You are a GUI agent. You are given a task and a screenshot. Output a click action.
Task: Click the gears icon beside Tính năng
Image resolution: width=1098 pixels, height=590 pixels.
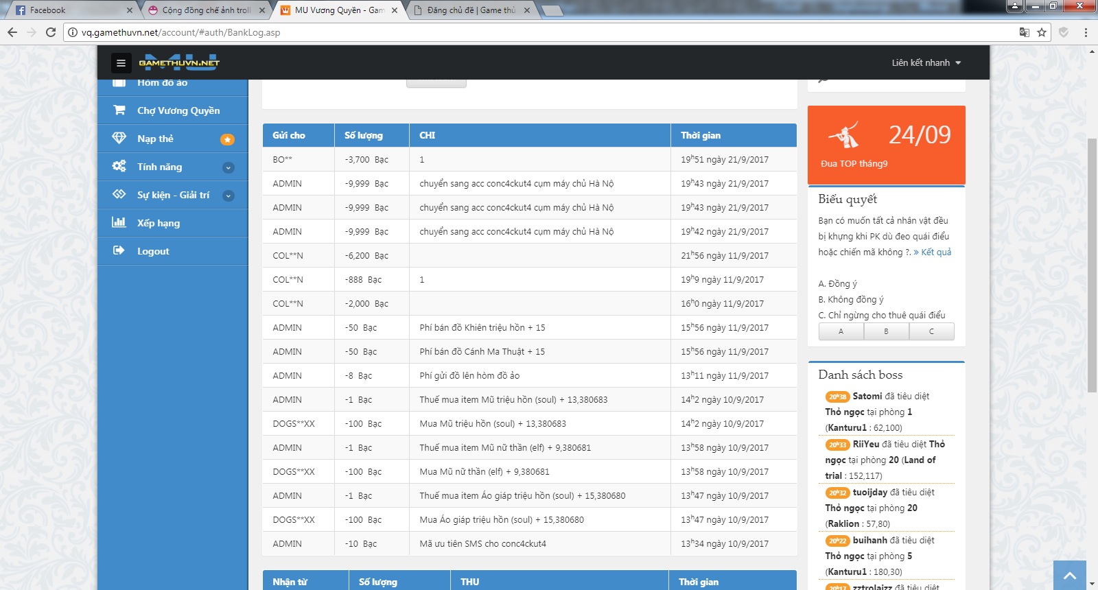119,167
